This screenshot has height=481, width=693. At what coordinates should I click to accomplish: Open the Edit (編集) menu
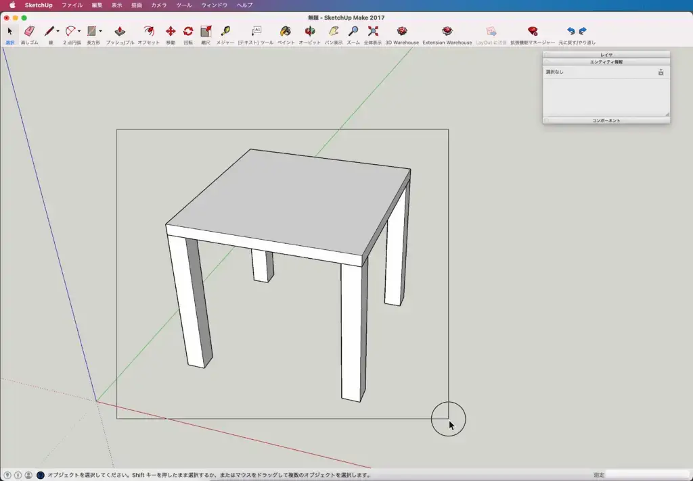click(x=97, y=5)
